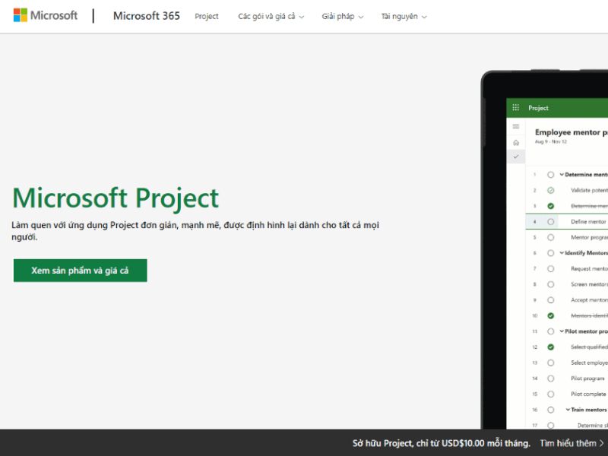Toggle completion circle for Determine mentor task row 1
Image resolution: width=608 pixels, height=456 pixels.
(550, 175)
